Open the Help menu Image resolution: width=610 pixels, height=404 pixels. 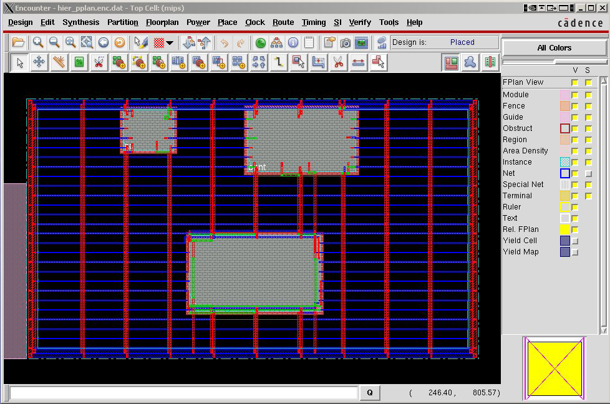click(414, 22)
